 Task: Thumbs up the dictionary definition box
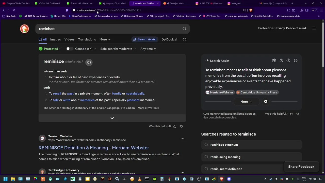pyautogui.click(x=175, y=126)
